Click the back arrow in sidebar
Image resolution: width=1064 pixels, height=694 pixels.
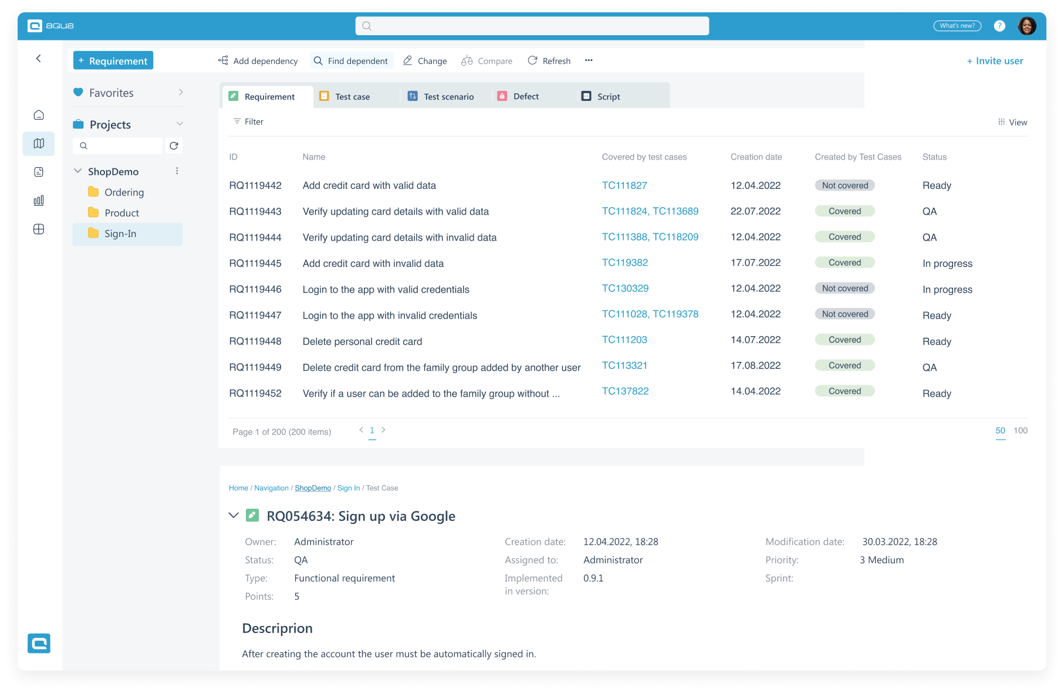tap(39, 58)
